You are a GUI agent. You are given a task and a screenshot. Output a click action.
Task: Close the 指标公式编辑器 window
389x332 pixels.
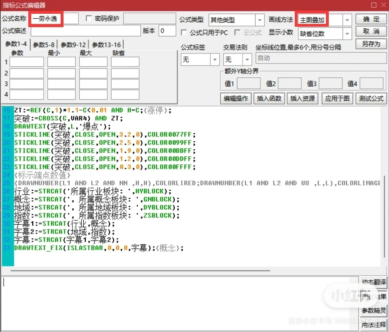tap(384, 5)
